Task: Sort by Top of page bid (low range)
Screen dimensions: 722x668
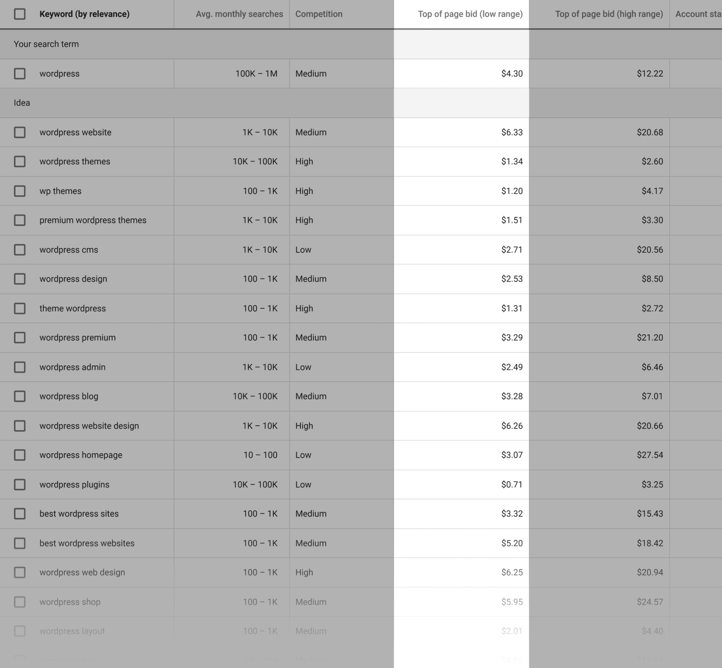Action: [470, 14]
